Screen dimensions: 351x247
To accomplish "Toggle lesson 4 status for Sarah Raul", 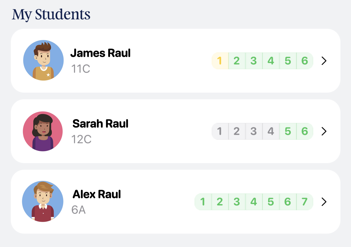I will 271,131.
